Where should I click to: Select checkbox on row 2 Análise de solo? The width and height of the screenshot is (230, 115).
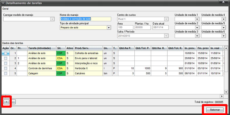point(6,58)
